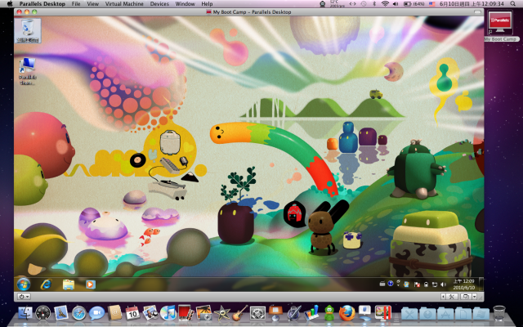523x327 pixels.
Task: Open the Virtual Machine menu
Action: 124,4
